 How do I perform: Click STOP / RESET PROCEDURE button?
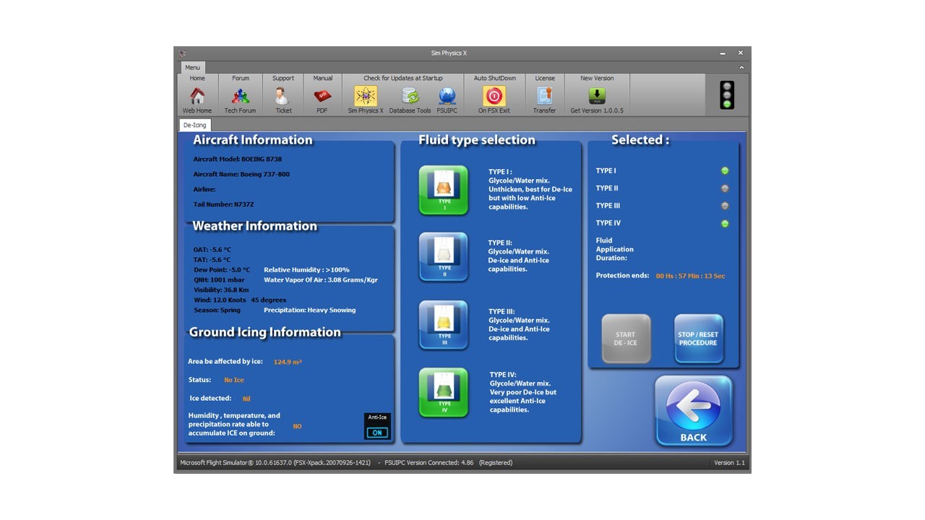coord(698,339)
